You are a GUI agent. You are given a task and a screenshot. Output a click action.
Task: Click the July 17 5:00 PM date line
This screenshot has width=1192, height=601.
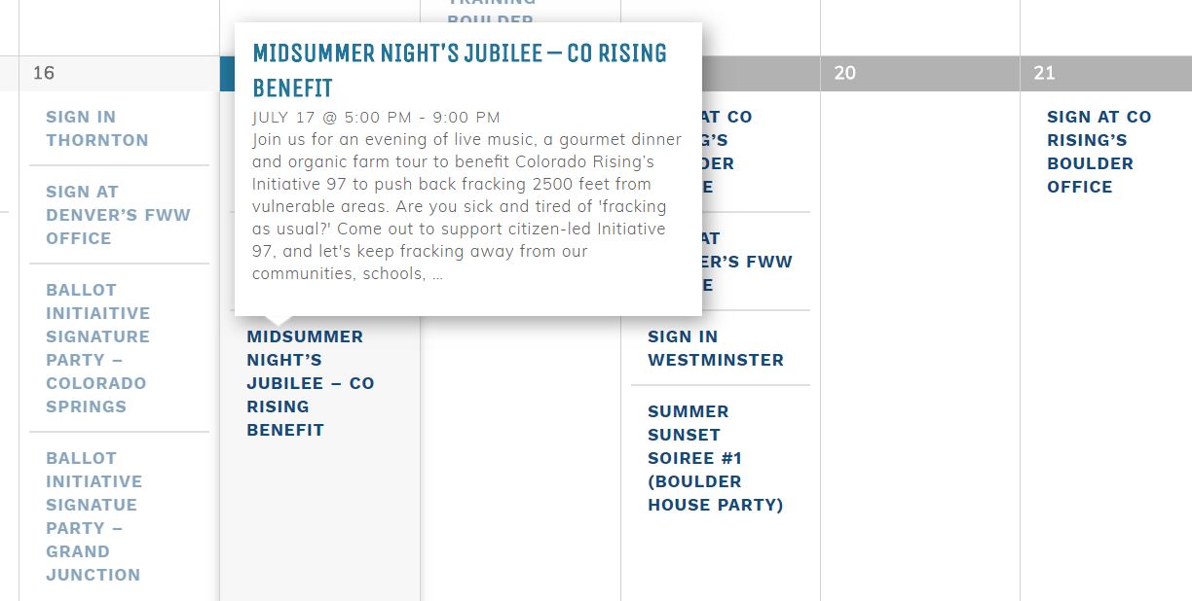(376, 117)
